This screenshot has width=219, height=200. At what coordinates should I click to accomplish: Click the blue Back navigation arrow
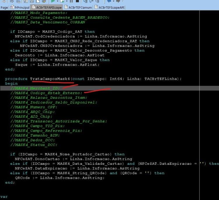point(109,1)
